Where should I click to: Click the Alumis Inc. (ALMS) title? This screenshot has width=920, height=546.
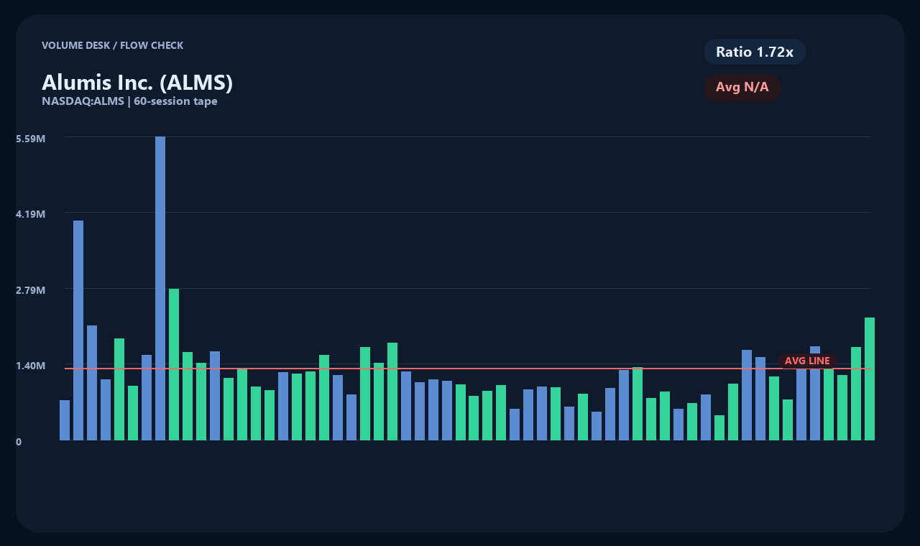(137, 83)
